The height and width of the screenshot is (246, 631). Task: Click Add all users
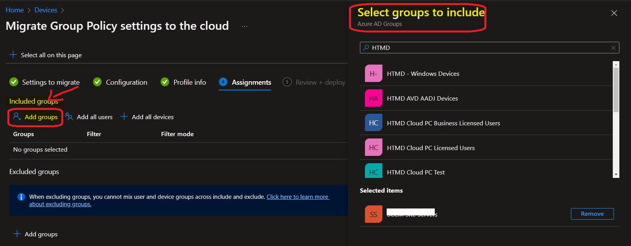(89, 117)
